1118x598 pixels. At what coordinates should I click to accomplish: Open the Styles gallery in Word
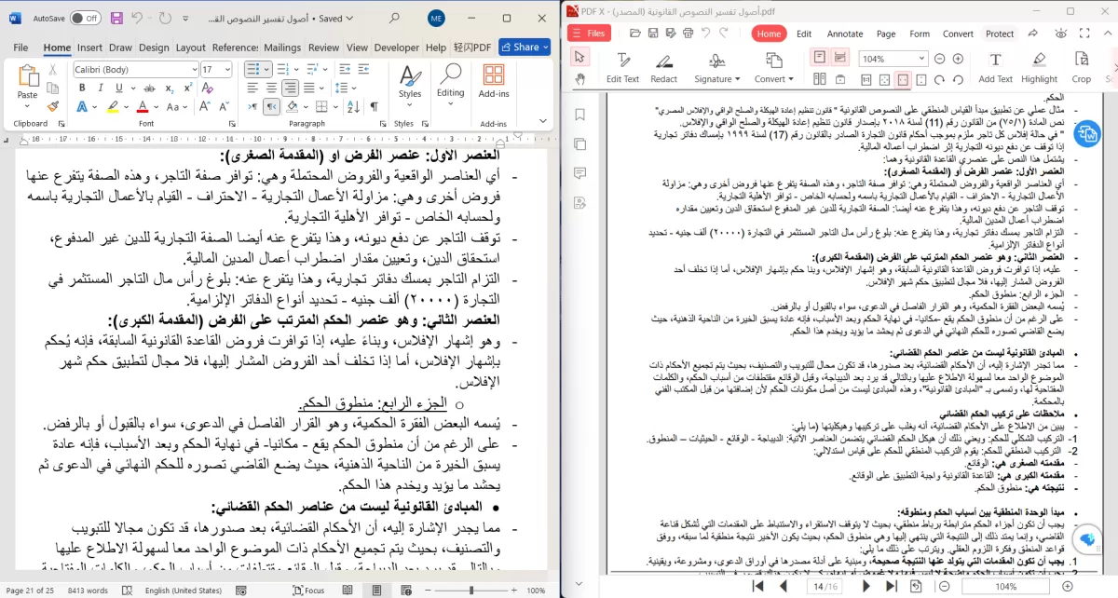410,84
